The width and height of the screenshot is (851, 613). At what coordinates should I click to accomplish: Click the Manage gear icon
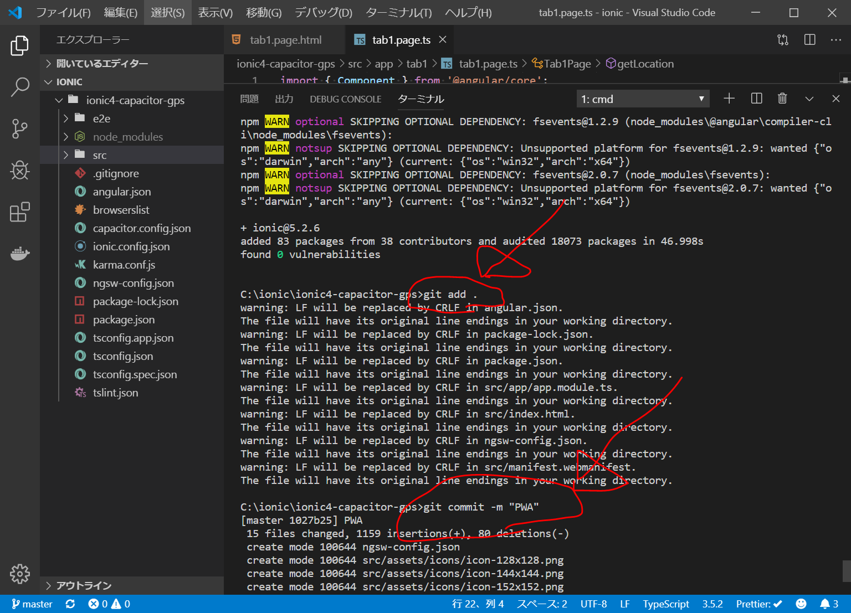20,574
